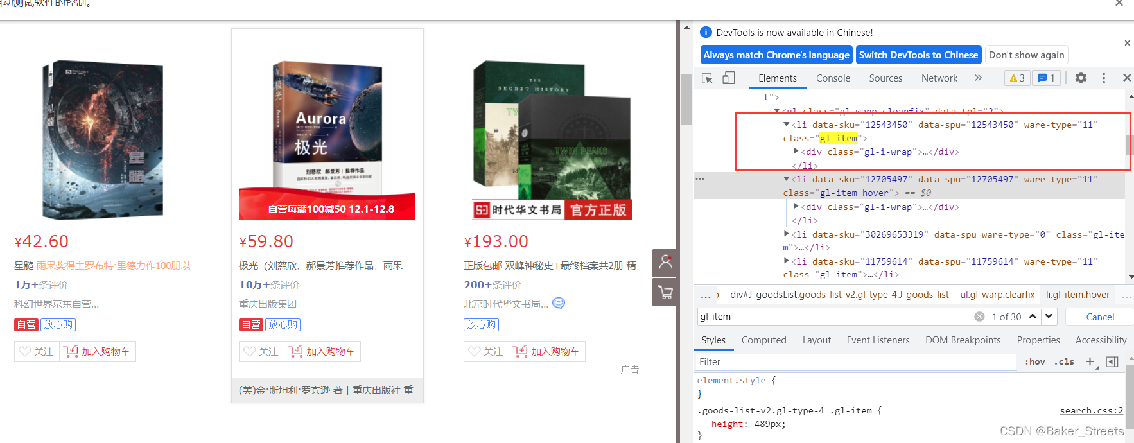This screenshot has width=1134, height=443.
Task: Expand gl-i-wrap div under sku 12705497
Action: coord(796,207)
